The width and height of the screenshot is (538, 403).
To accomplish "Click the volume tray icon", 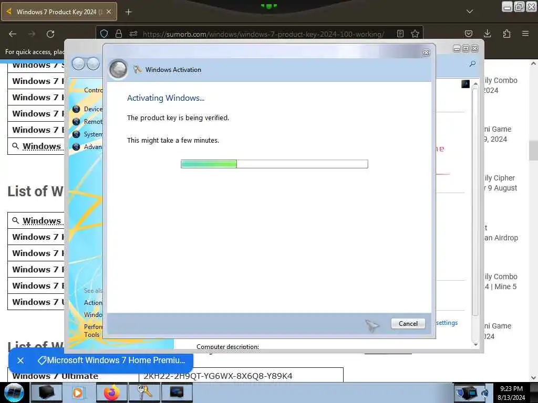I will coord(485,393).
